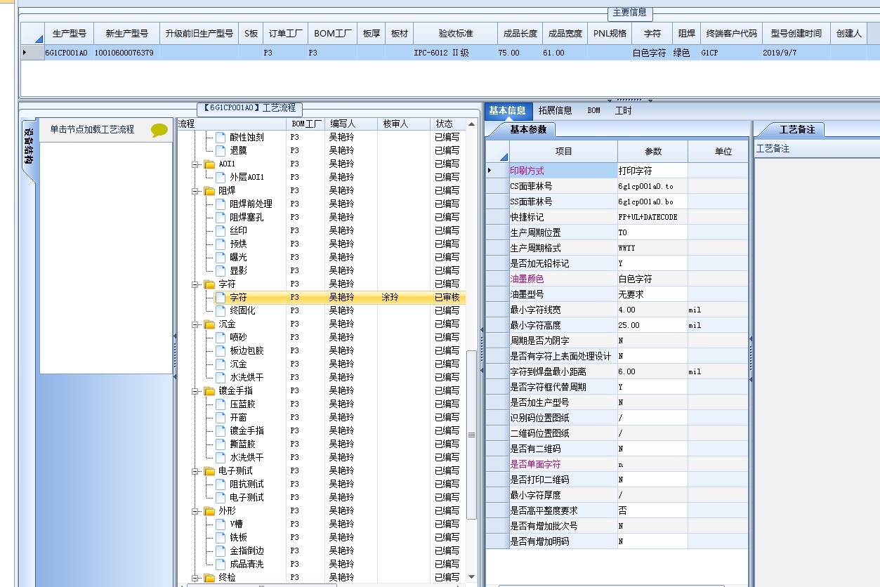Click the document icon beside 压蓝胶
The image size is (880, 587).
(221, 404)
